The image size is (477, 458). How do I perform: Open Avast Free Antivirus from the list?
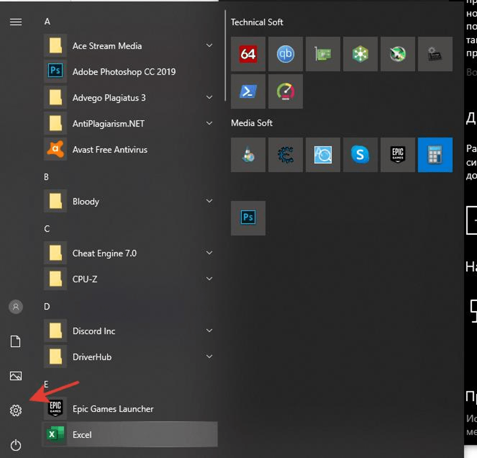pos(130,150)
